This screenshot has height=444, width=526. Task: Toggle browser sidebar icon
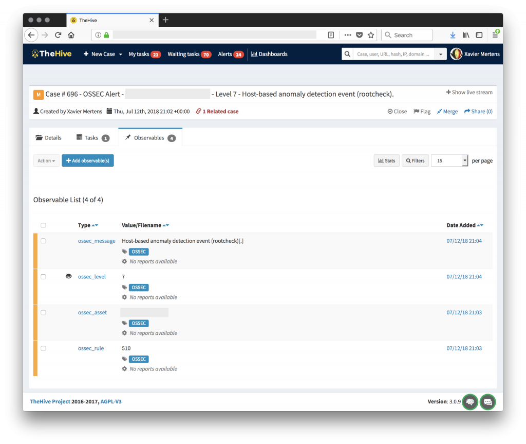coord(479,35)
